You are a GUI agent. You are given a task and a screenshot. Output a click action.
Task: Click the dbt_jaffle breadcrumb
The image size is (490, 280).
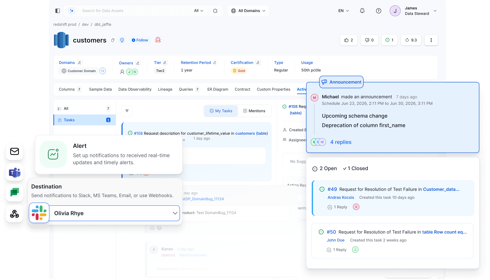point(103,25)
